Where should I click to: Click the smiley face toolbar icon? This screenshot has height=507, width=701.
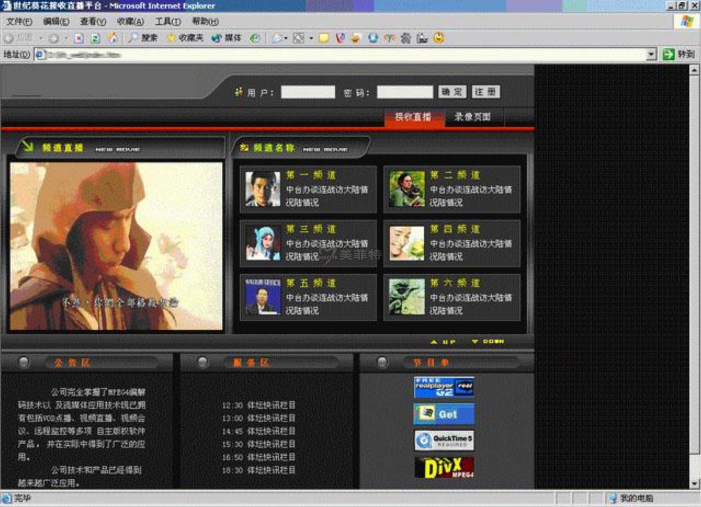439,38
